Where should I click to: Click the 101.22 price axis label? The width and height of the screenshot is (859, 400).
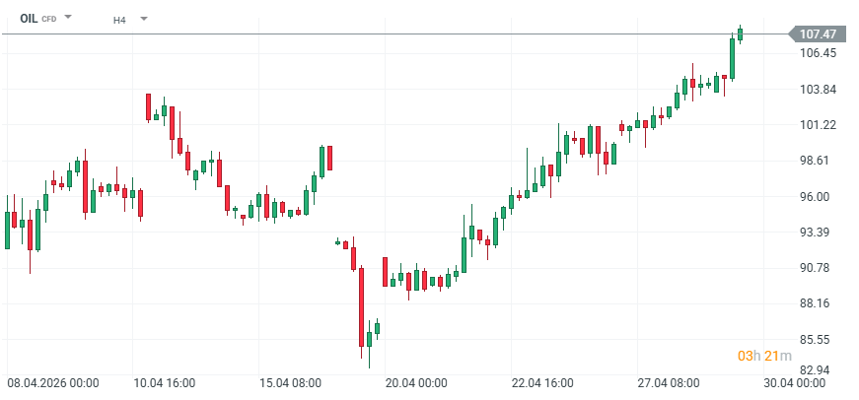click(x=818, y=125)
